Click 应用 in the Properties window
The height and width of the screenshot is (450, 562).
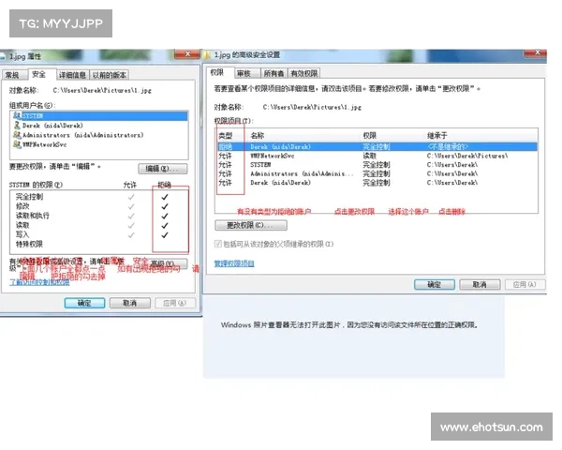click(x=175, y=303)
